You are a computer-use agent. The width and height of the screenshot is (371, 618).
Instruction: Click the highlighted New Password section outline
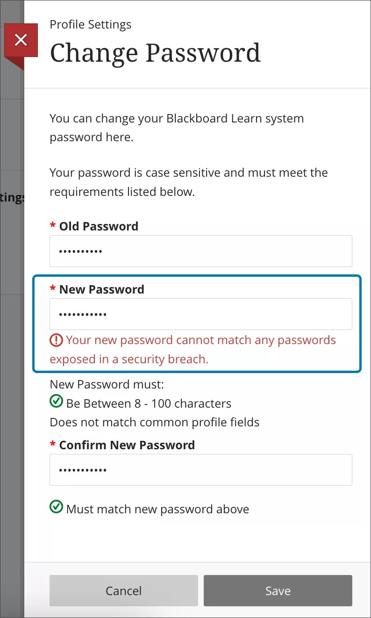pos(198,276)
